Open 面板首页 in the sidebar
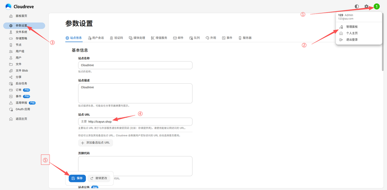Image resolution: width=387 pixels, height=190 pixels. click(x=24, y=16)
